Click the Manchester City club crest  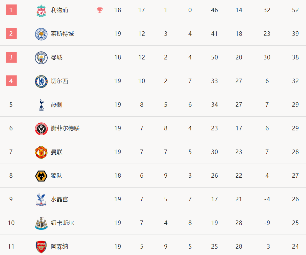[x=41, y=58]
